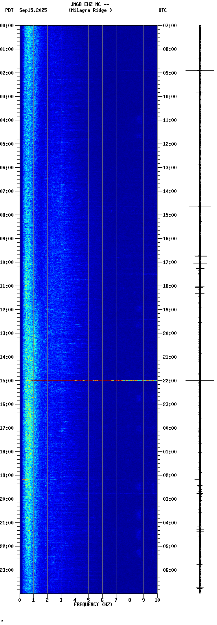Click the '2' frequency axis tick label

point(47,600)
